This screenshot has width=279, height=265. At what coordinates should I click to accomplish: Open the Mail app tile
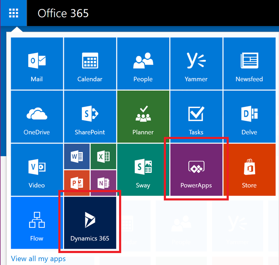(37, 64)
